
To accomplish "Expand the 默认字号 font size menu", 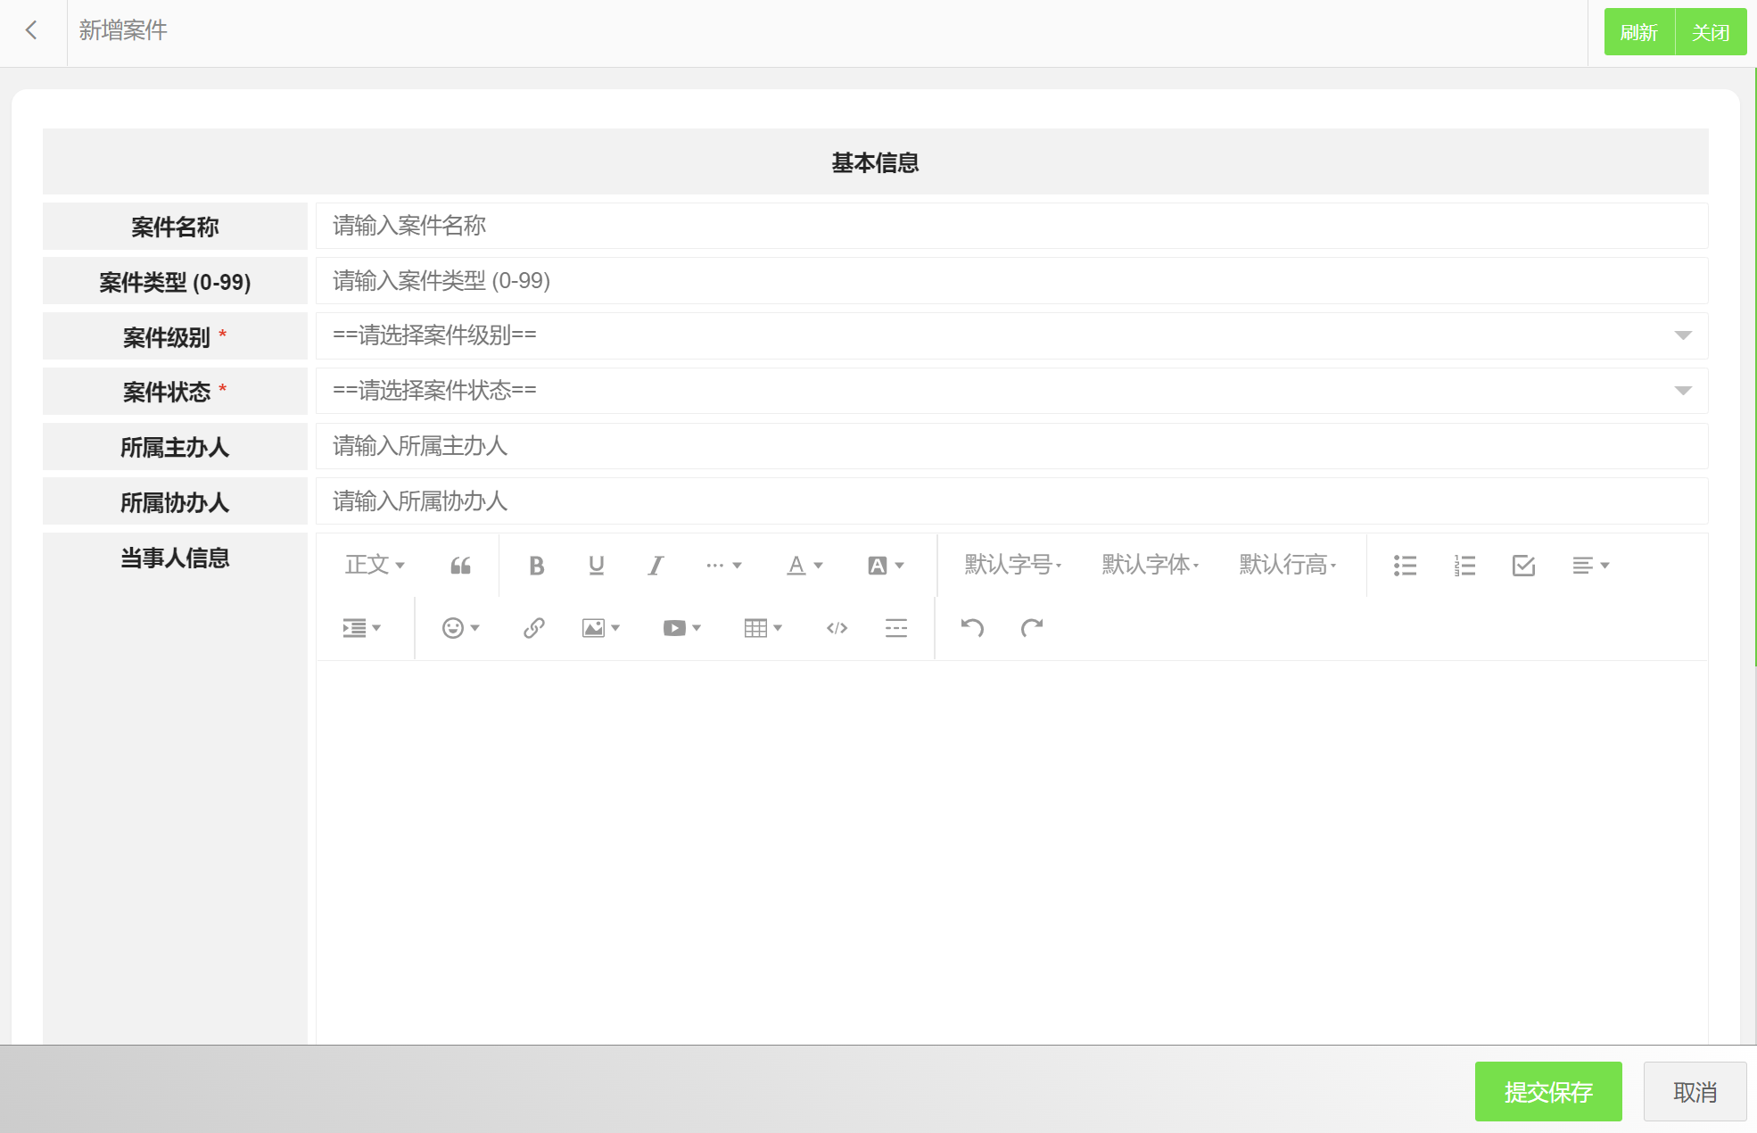I will pyautogui.click(x=1013, y=566).
